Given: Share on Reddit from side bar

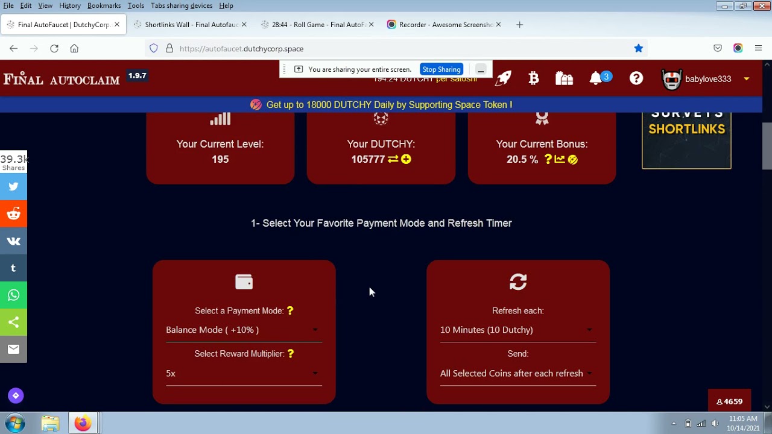Looking at the screenshot, I should [x=13, y=214].
